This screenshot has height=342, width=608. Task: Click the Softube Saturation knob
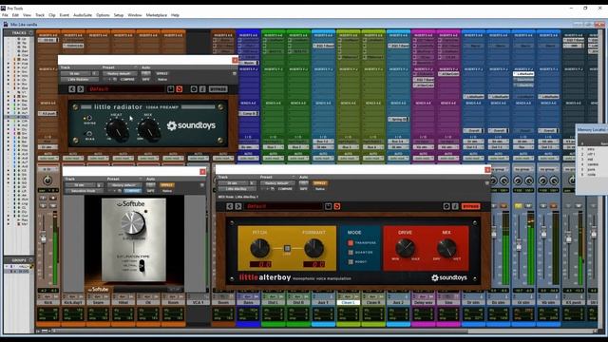tap(133, 222)
